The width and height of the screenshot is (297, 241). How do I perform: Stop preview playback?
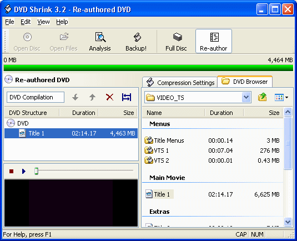[11, 171]
